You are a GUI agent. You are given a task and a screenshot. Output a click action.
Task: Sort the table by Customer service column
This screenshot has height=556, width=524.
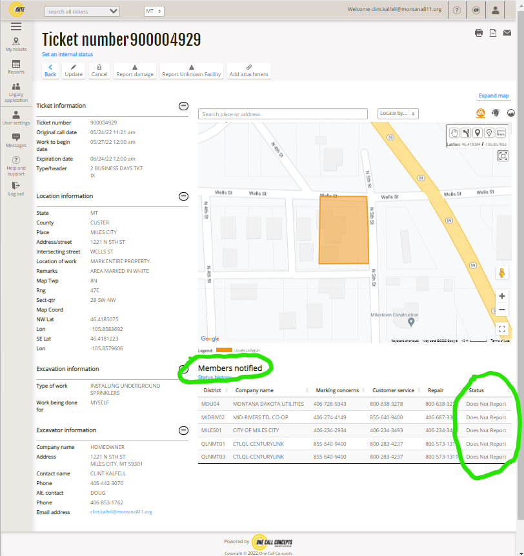(x=396, y=390)
